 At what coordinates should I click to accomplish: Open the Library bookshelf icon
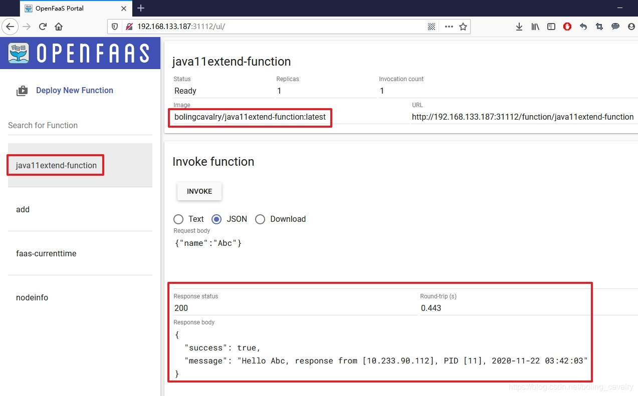point(535,27)
